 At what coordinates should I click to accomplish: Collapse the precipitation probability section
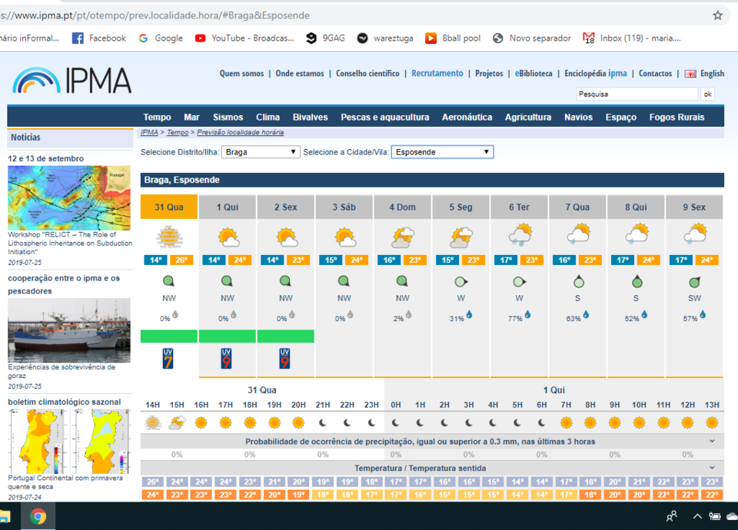tap(712, 441)
